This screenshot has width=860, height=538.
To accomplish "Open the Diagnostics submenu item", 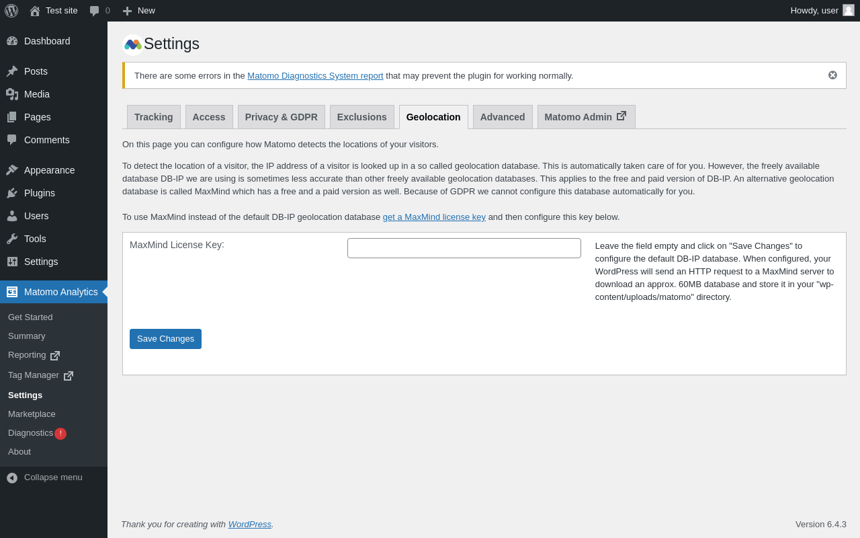I will (x=30, y=433).
